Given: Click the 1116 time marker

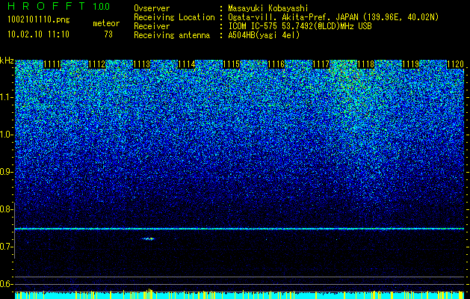Looking at the screenshot, I should click(x=276, y=64).
